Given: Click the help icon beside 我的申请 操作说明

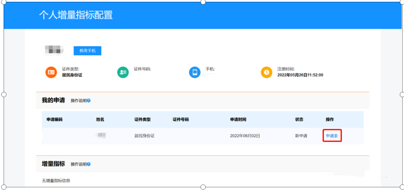Looking at the screenshot, I should pos(89,100).
